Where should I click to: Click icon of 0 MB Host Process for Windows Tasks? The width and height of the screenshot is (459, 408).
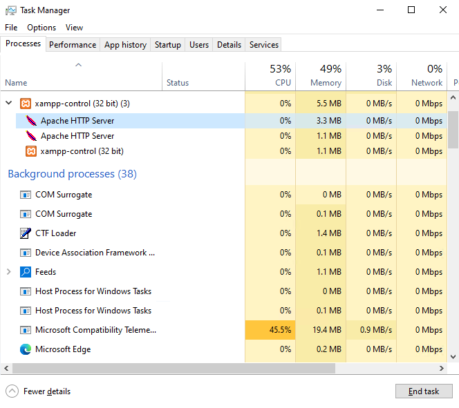26,291
